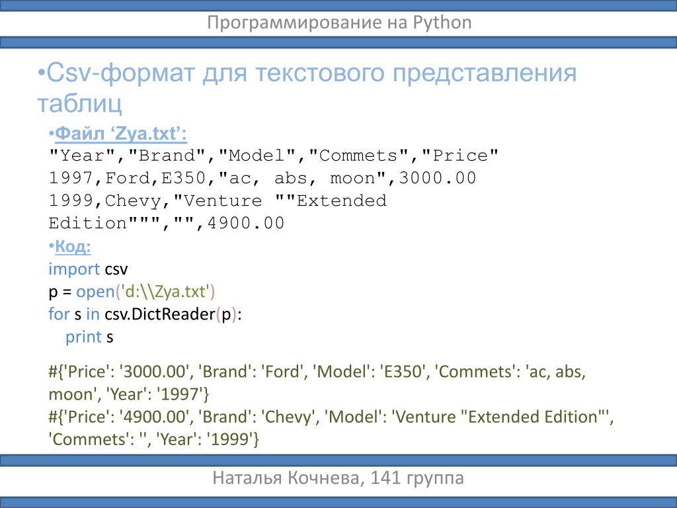Screen dimensions: 677x508
Task: Click the line 'Edition""","",4900.00'
Action: click(x=166, y=223)
